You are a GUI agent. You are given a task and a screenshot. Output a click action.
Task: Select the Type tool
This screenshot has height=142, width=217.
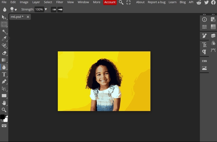(4, 74)
